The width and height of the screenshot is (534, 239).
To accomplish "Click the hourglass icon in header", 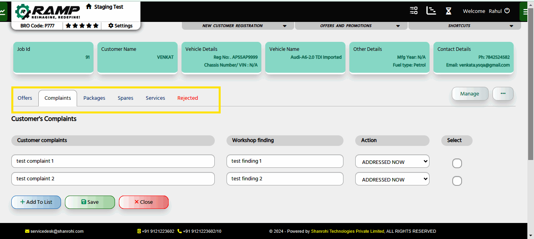I will pyautogui.click(x=448, y=11).
